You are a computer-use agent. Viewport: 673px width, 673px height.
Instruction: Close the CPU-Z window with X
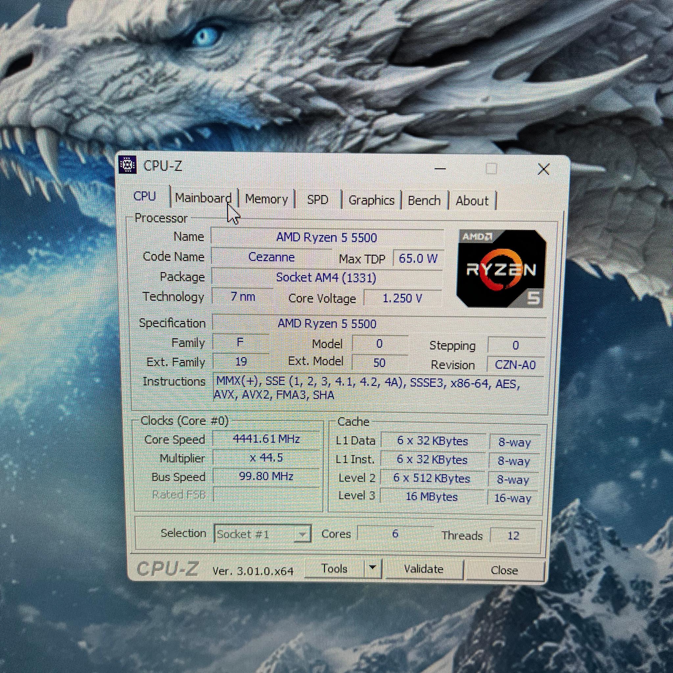click(544, 170)
